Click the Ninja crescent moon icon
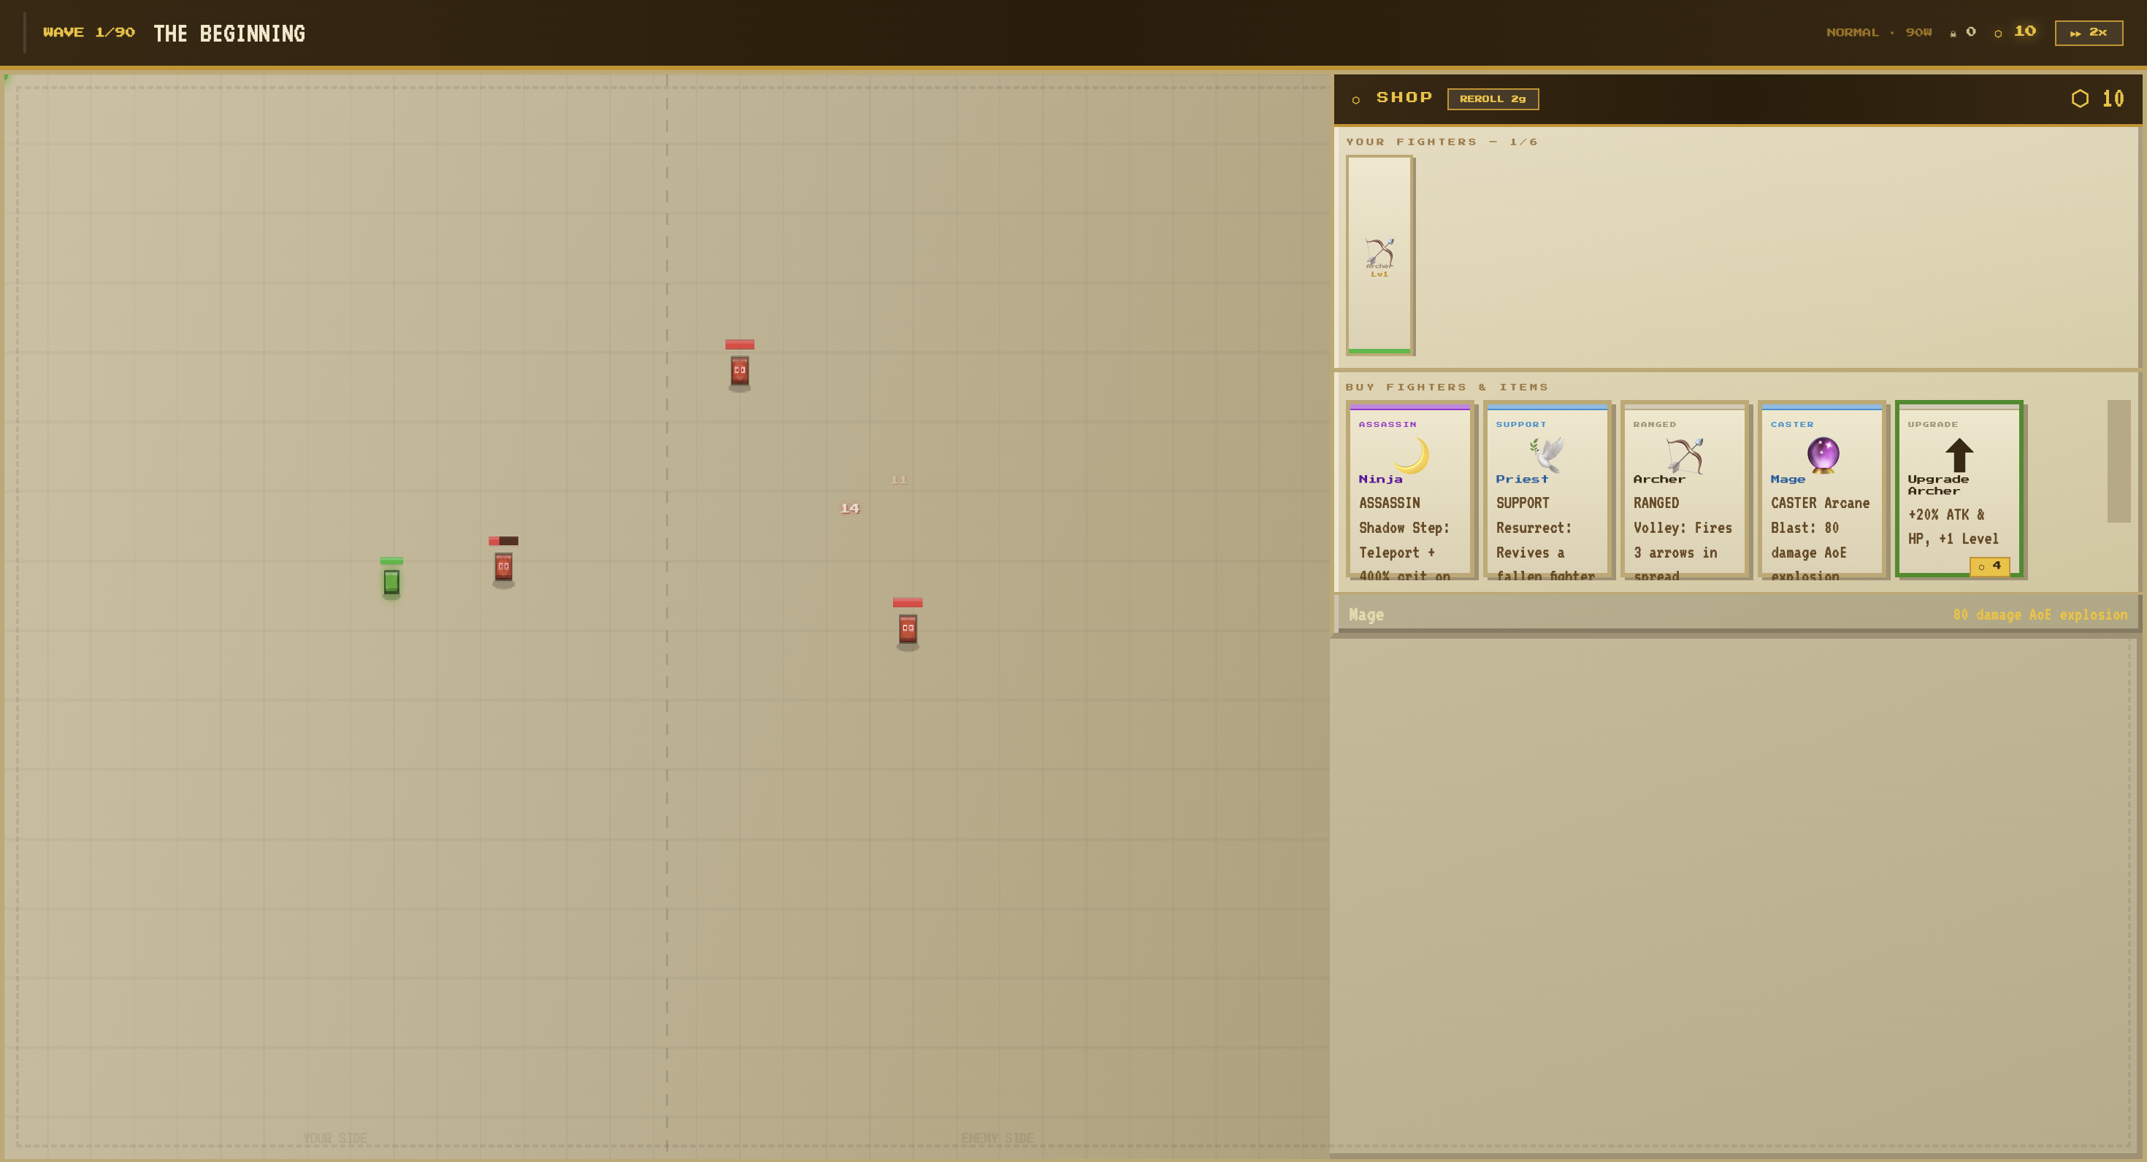The image size is (2147, 1162). point(1411,455)
